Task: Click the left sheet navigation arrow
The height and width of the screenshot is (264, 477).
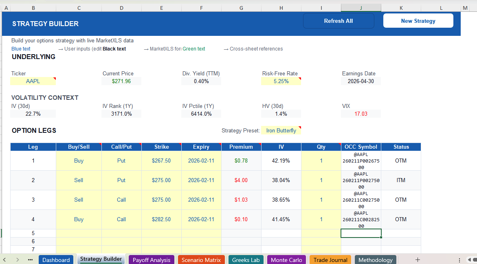Action: tap(4, 260)
